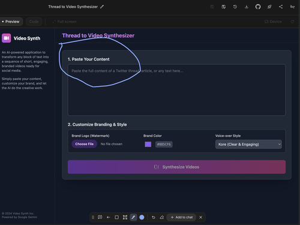
Task: Select the rectangle annotation tool
Action: [x=116, y=217]
